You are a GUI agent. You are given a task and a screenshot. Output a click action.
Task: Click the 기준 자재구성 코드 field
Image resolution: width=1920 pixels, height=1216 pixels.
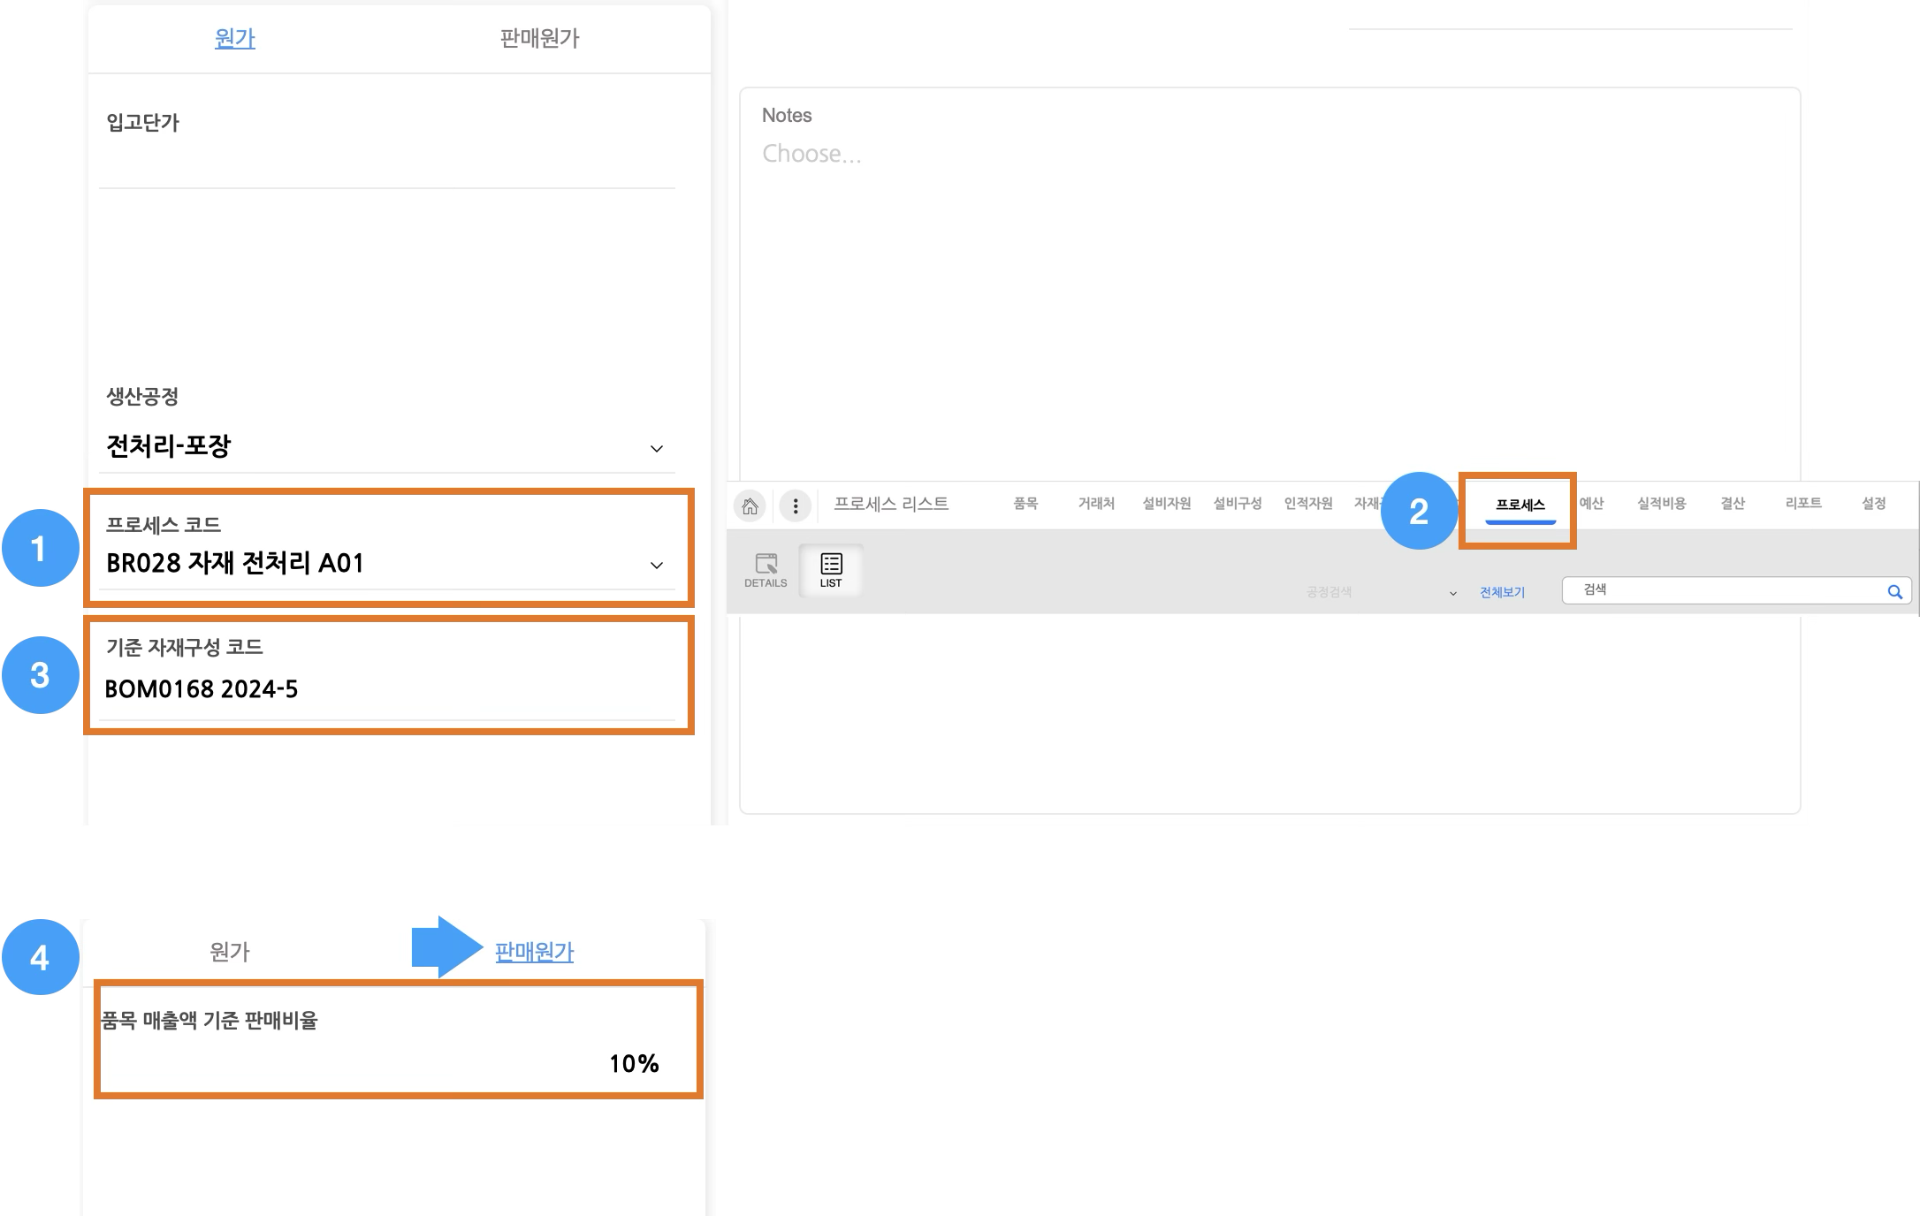387,689
